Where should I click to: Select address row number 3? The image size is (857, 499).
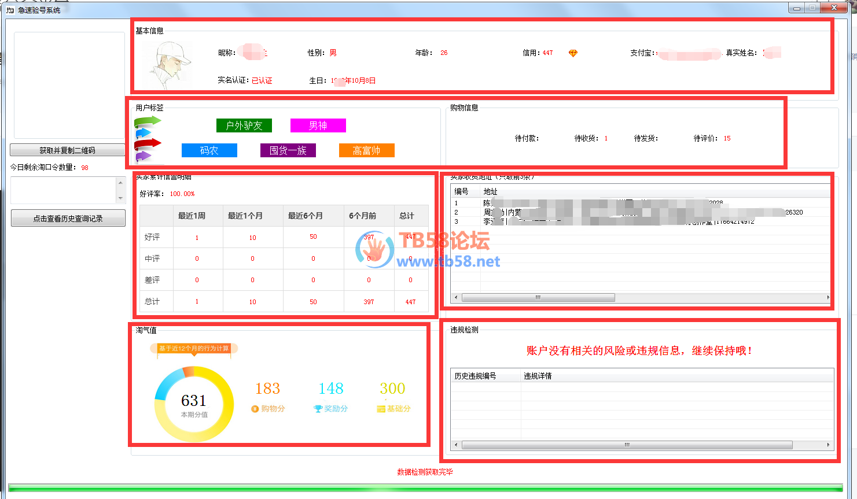(641, 221)
